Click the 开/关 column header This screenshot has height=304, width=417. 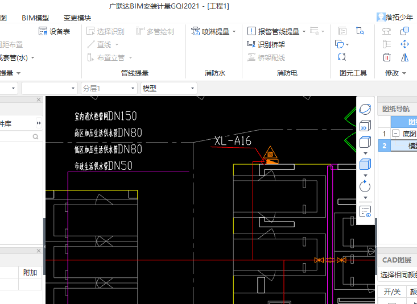[392, 291]
